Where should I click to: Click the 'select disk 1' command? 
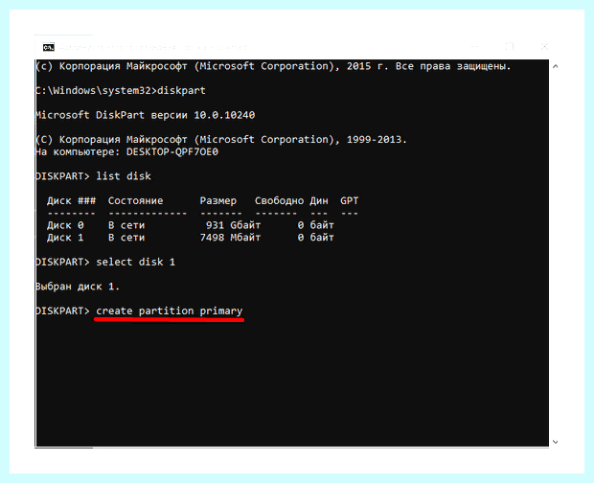pyautogui.click(x=136, y=263)
